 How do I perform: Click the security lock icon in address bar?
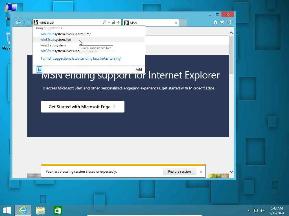pos(114,22)
